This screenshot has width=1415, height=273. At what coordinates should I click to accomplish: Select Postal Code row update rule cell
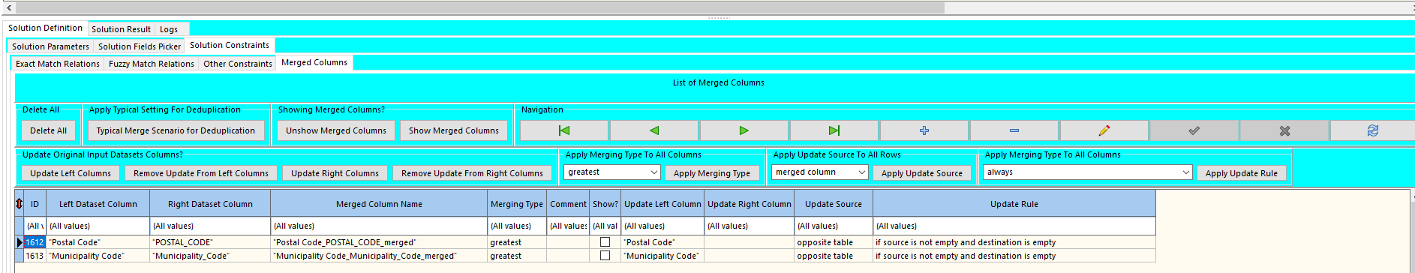click(x=1014, y=242)
